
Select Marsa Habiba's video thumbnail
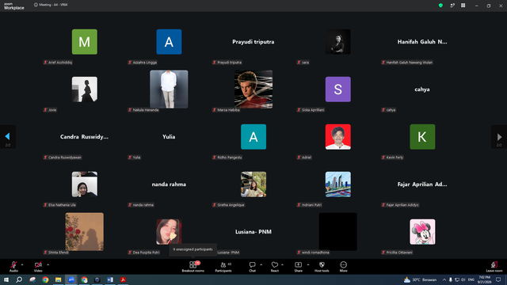[253, 89]
